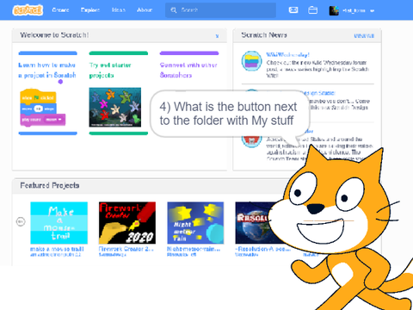Open the Messages envelope icon
This screenshot has width=413, height=310.
tap(293, 10)
